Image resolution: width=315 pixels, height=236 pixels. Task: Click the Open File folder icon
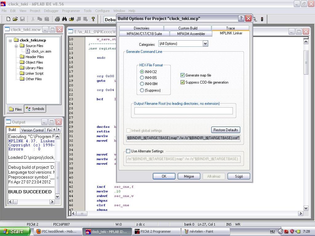click(x=15, y=19)
